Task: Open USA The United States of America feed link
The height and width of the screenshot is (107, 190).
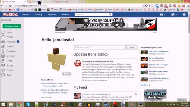Action: pos(96,94)
